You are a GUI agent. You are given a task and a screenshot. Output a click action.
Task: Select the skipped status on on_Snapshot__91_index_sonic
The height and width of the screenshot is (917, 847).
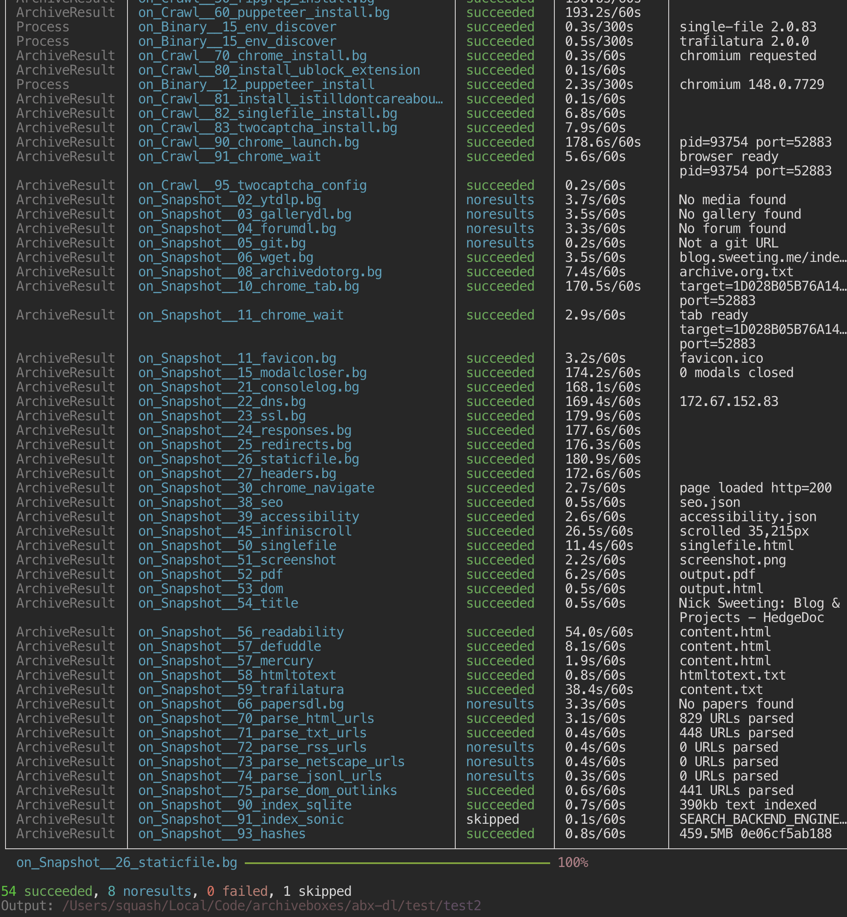tap(492, 819)
